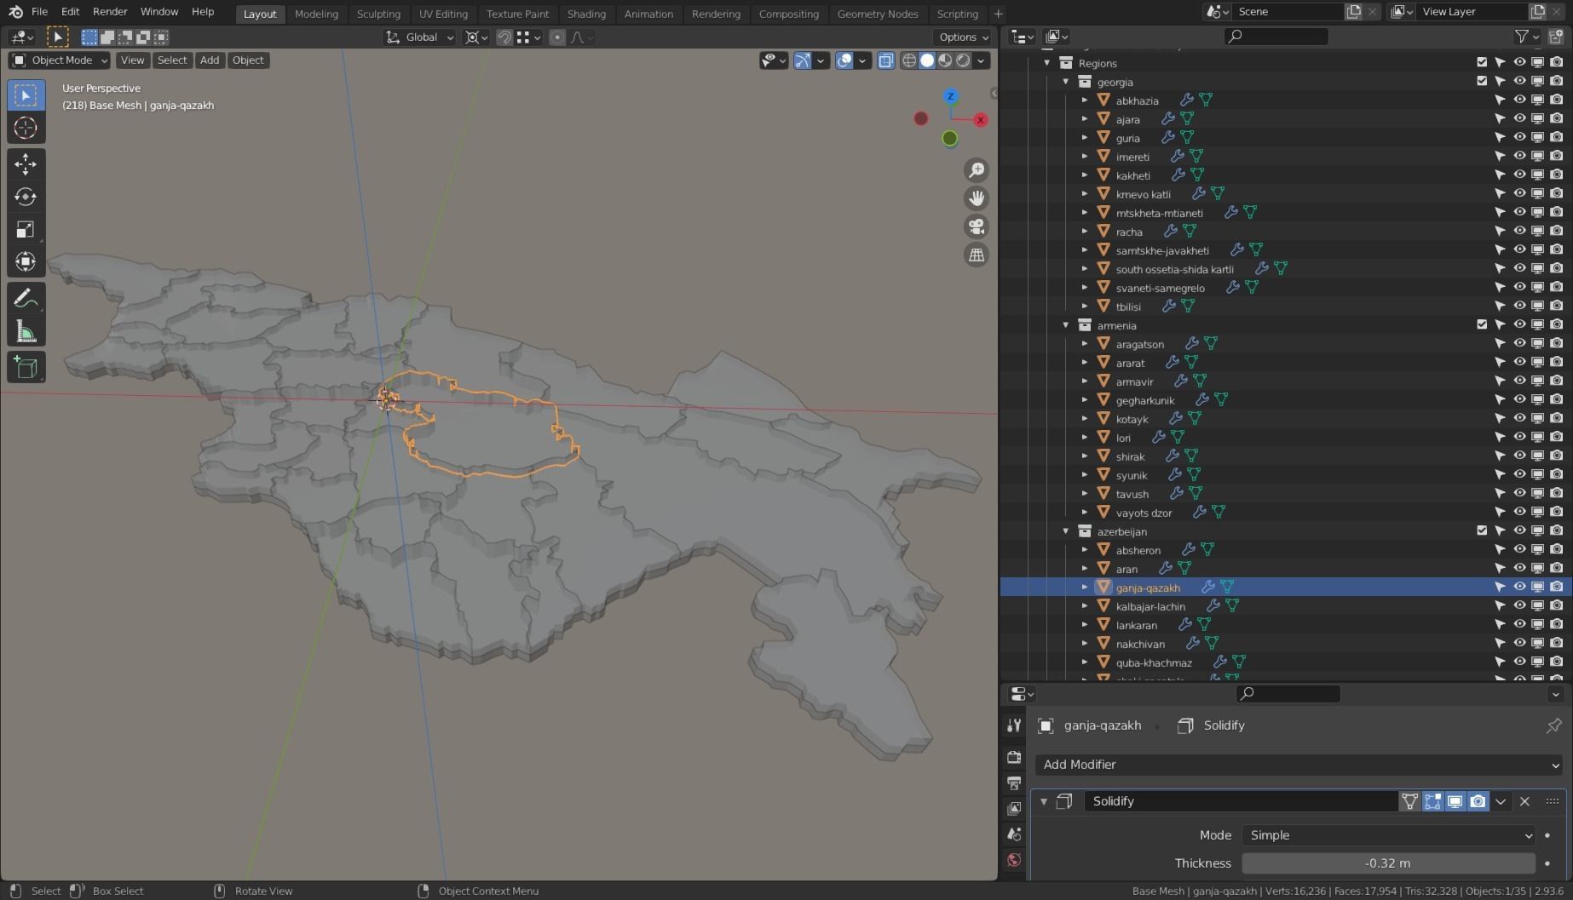The width and height of the screenshot is (1573, 900).
Task: Uncheck the armenia collection checkbox
Action: pos(1482,324)
